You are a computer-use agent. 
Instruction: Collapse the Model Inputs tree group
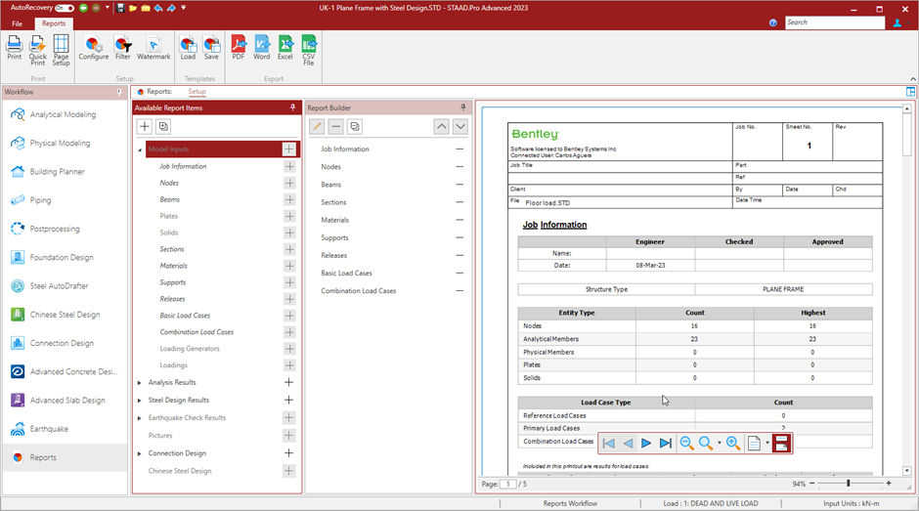pos(140,150)
